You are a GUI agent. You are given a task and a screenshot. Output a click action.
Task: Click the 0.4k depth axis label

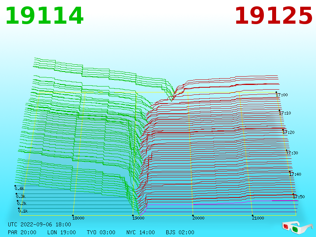coord(19,189)
